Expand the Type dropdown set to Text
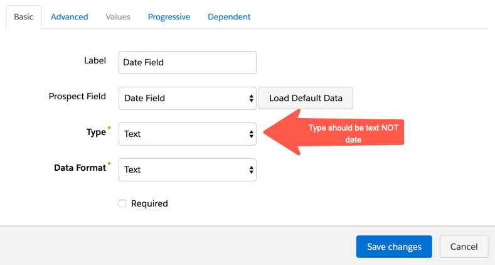This screenshot has width=495, height=265. (x=182, y=134)
